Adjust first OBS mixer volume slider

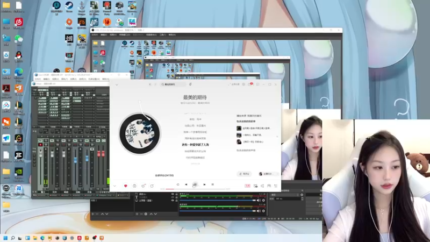pyautogui.click(x=218, y=200)
